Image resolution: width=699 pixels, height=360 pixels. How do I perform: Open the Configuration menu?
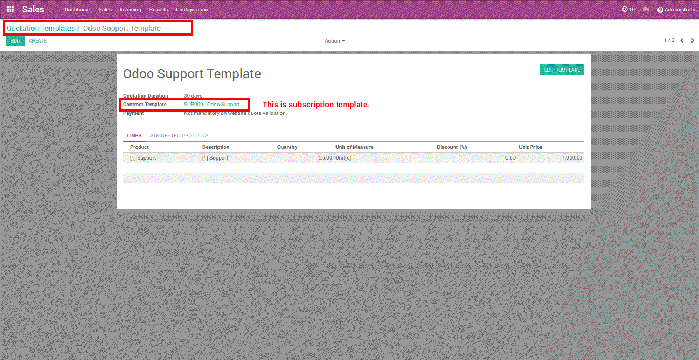point(192,9)
